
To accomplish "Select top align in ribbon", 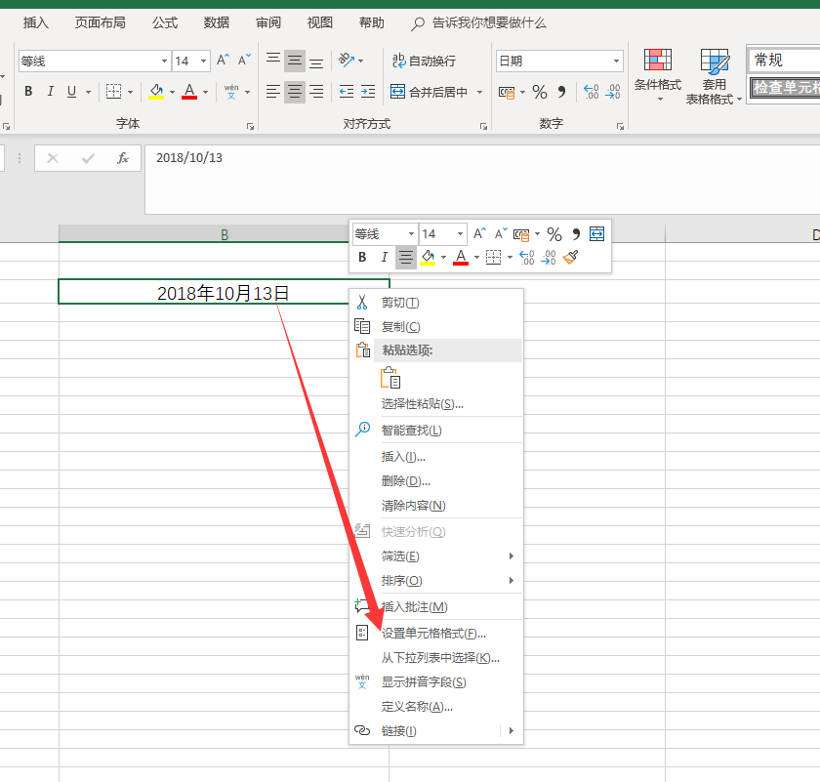I will [273, 61].
